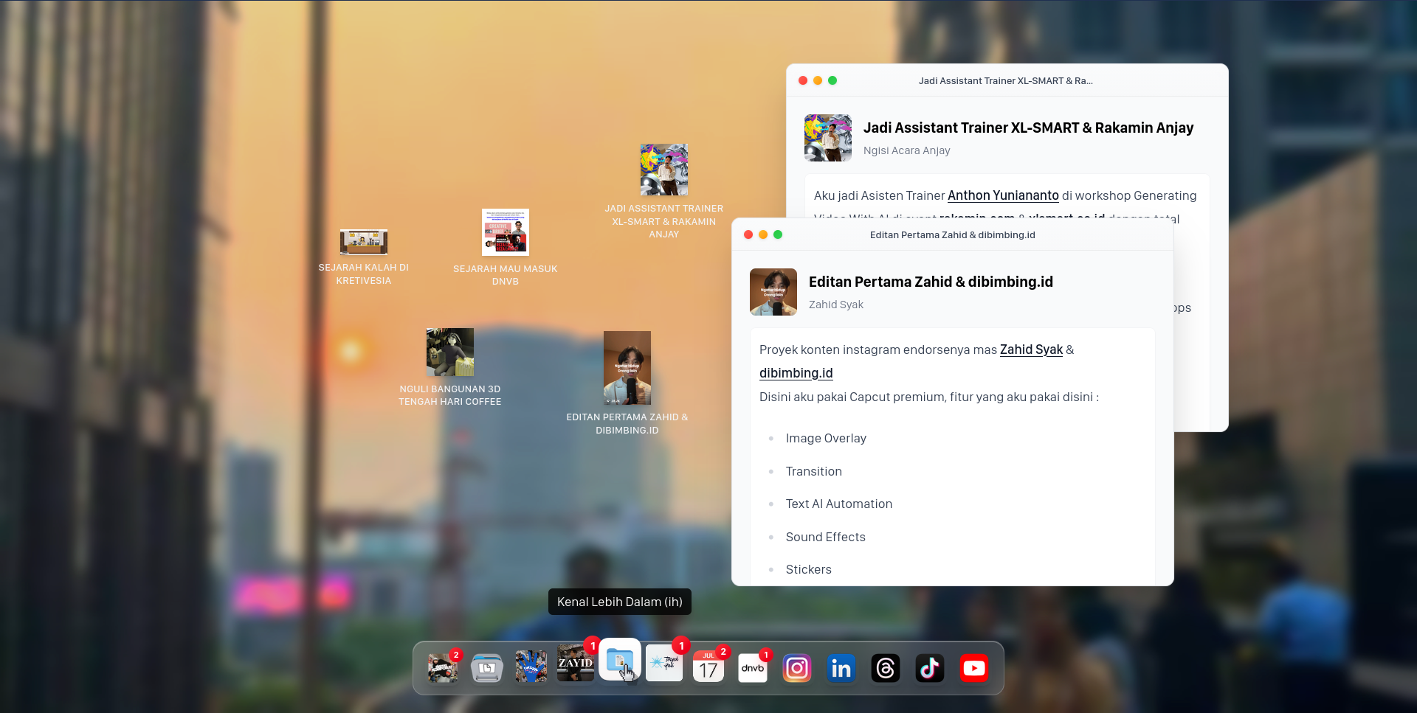Open the YouTube dock icon

pos(974,668)
